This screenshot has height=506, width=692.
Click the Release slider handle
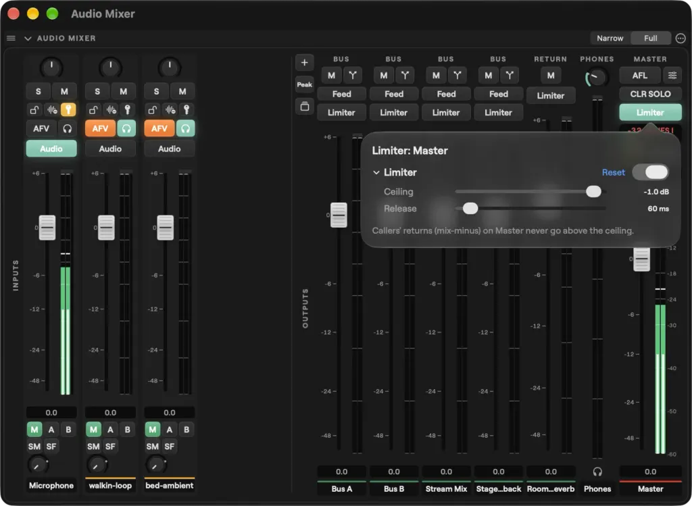[x=470, y=209]
